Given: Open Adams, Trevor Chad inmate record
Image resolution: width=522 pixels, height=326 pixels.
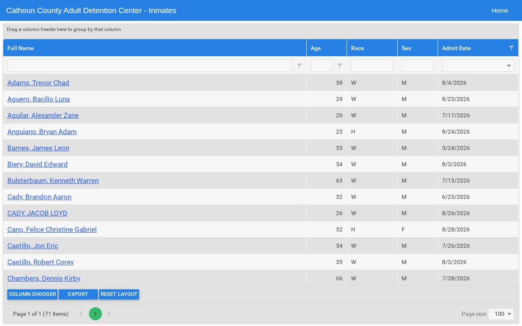Looking at the screenshot, I should pyautogui.click(x=38, y=83).
